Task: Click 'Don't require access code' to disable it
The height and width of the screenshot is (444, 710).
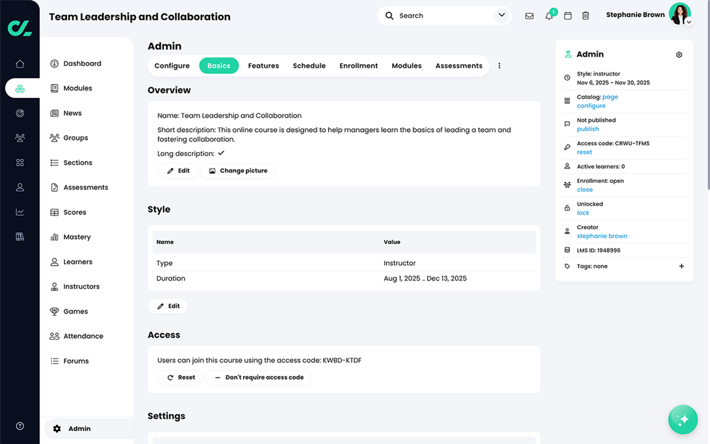Action: pyautogui.click(x=258, y=377)
